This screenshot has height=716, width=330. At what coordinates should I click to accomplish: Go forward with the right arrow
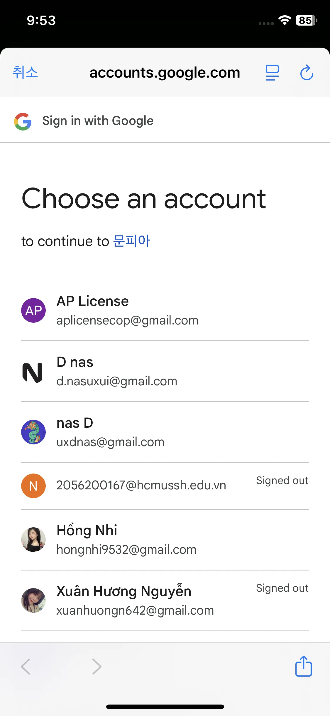[x=97, y=666]
